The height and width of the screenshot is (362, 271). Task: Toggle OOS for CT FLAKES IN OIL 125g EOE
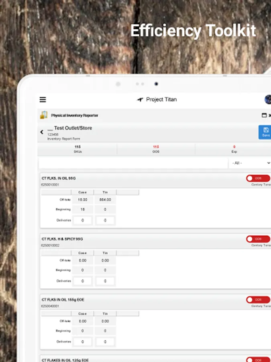pos(258,360)
